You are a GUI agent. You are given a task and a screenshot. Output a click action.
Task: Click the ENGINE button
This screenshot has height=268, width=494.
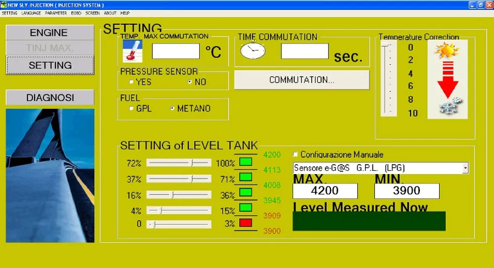pos(50,33)
